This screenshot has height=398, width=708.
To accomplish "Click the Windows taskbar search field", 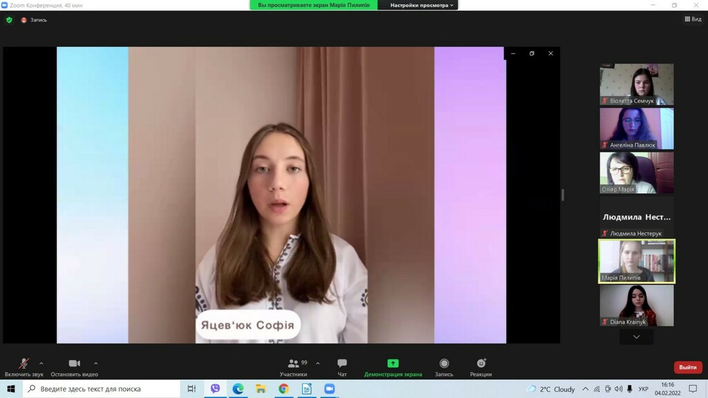I will tap(104, 389).
